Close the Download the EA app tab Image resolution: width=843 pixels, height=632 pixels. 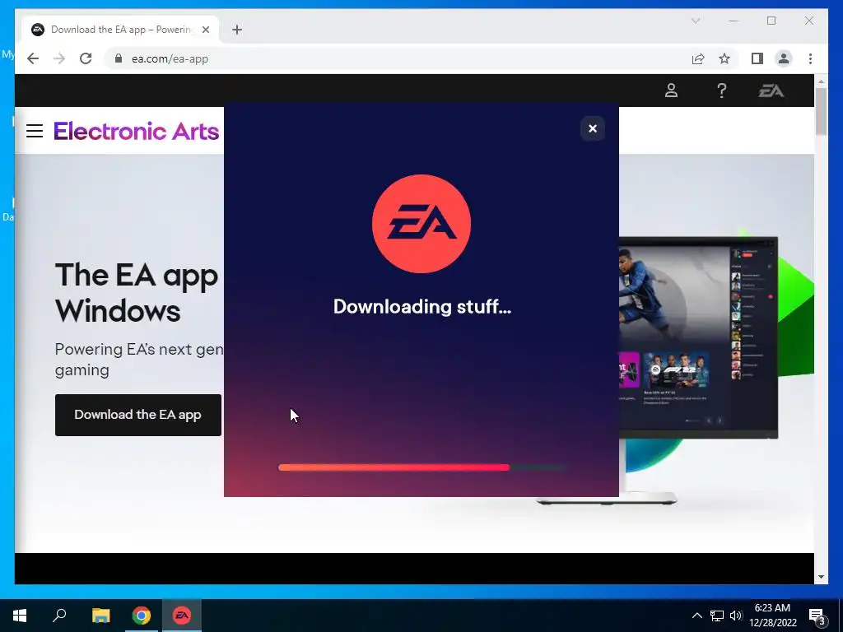click(x=205, y=30)
